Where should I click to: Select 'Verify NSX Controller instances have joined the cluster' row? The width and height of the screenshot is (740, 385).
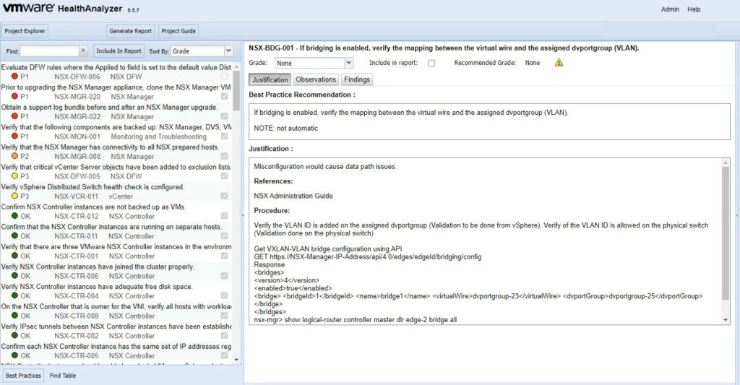[116, 272]
